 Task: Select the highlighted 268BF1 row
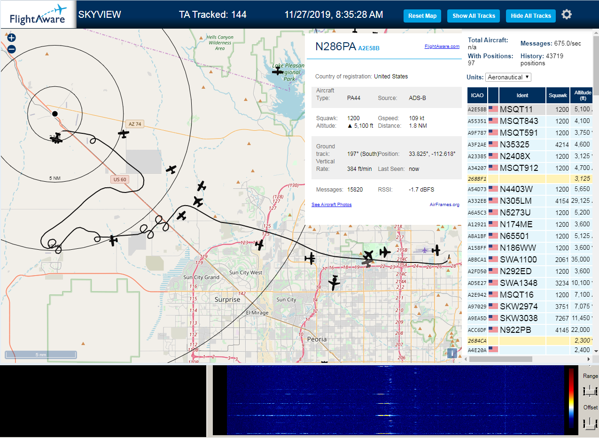click(x=530, y=179)
